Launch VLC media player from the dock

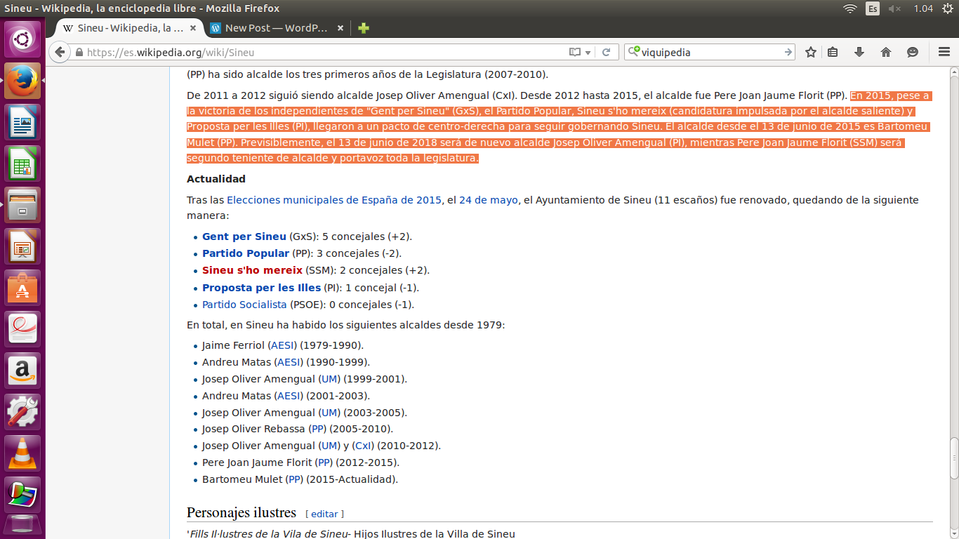(x=23, y=453)
